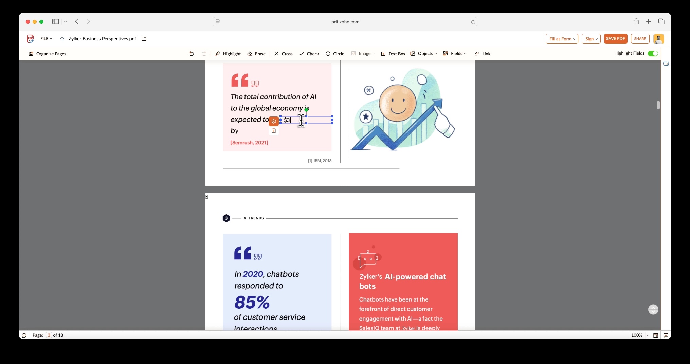Expand the Sign options dropdown

pos(591,39)
